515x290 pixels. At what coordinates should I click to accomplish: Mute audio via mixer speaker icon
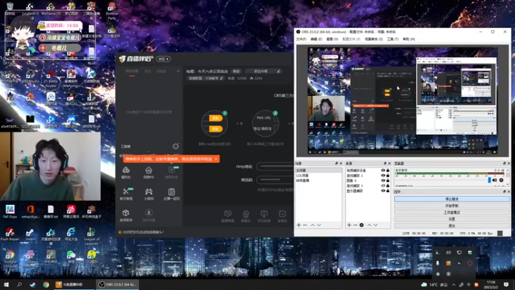pos(494,180)
